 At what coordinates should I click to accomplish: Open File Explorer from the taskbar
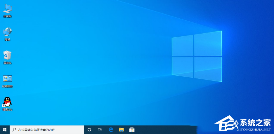(121, 130)
